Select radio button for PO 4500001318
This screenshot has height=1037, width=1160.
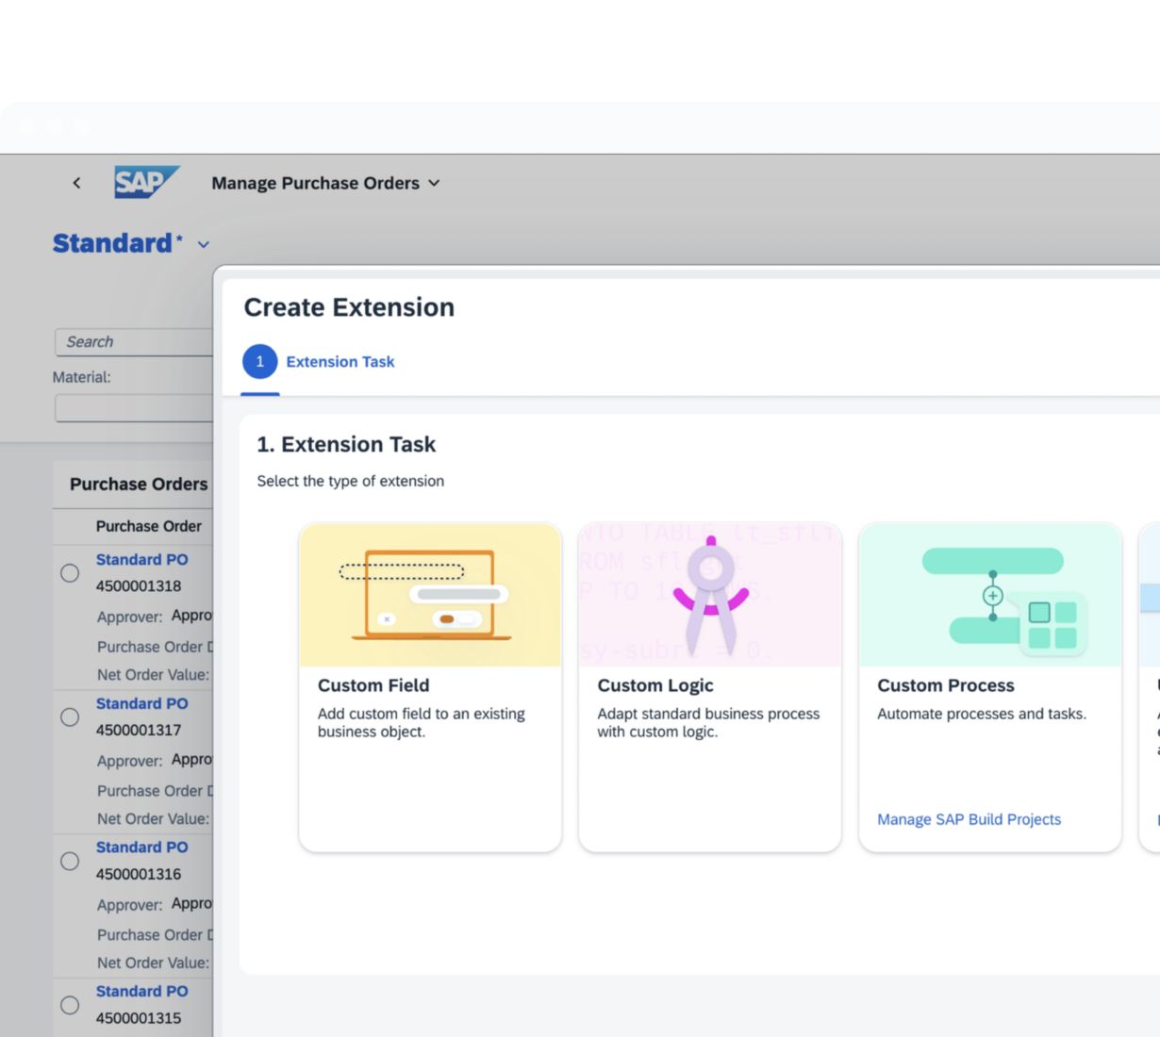coord(70,573)
